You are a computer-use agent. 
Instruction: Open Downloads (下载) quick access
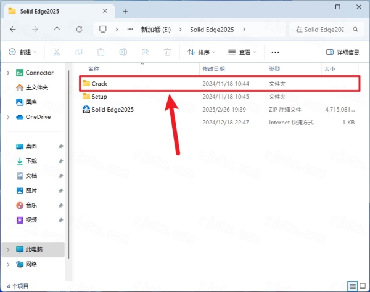coord(27,161)
